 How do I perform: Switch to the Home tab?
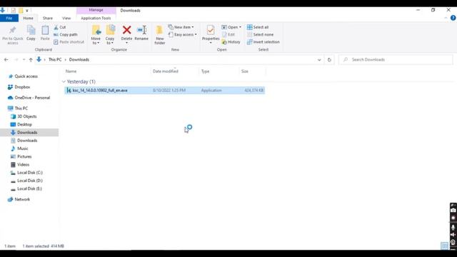tap(28, 18)
